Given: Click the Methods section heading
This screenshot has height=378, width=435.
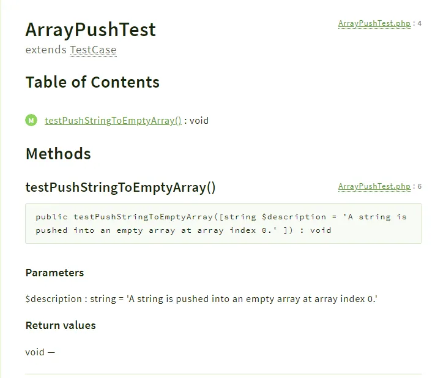Looking at the screenshot, I should tap(58, 154).
